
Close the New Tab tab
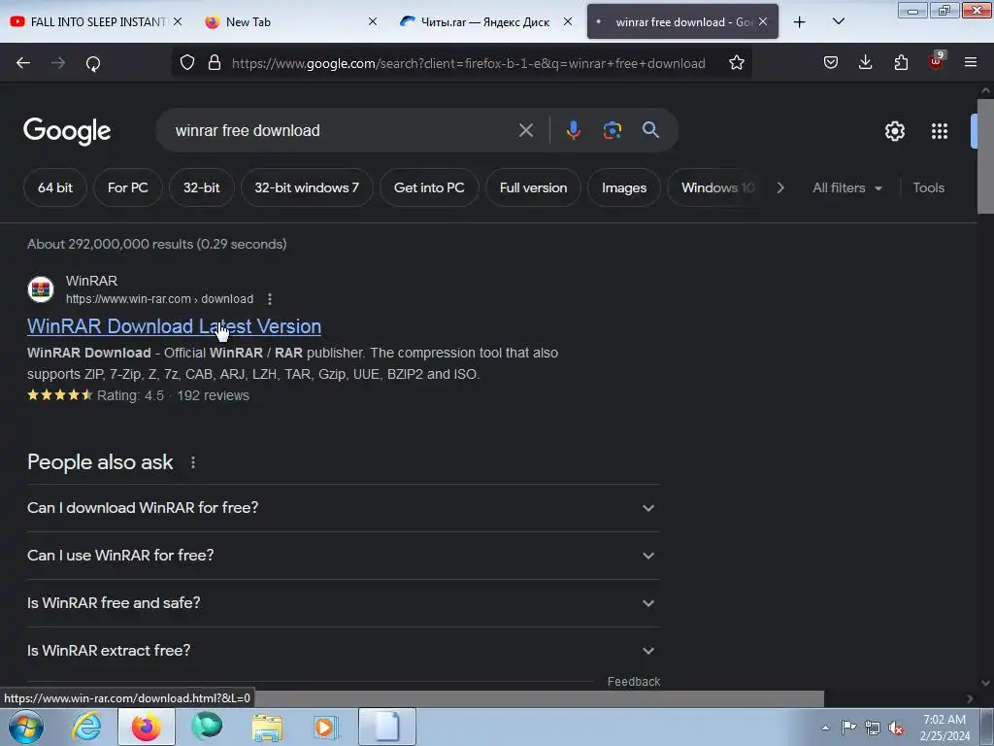pos(373,21)
